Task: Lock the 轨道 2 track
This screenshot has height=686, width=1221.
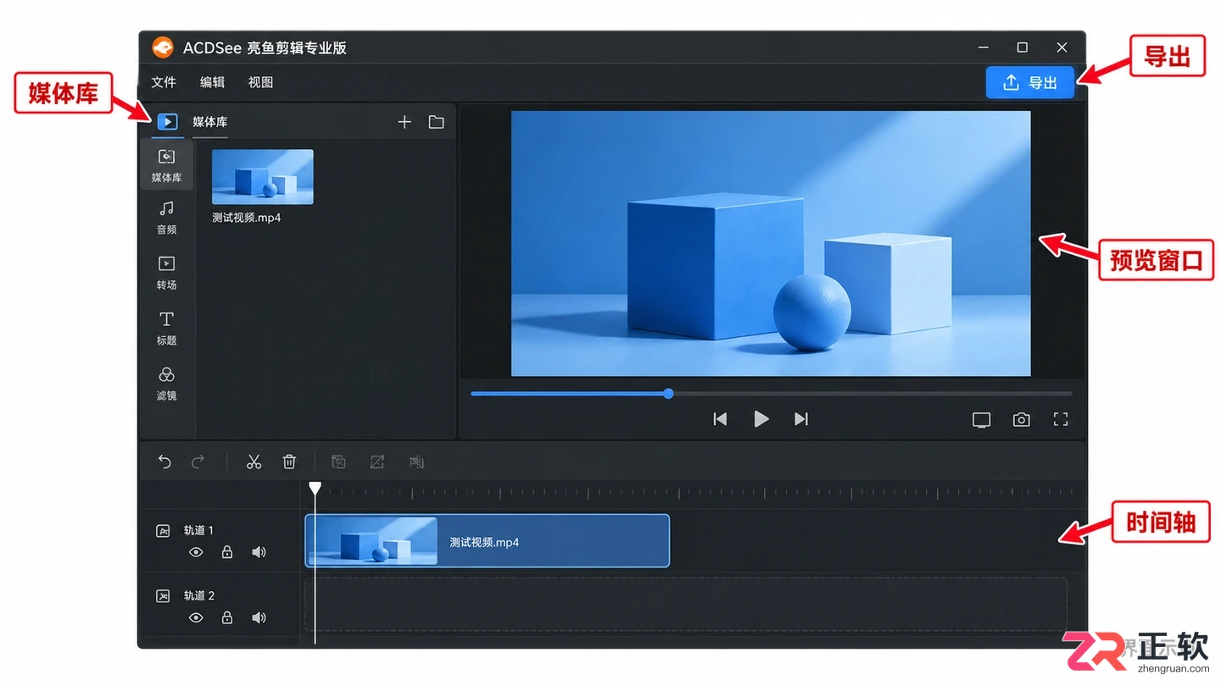Action: pos(227,617)
